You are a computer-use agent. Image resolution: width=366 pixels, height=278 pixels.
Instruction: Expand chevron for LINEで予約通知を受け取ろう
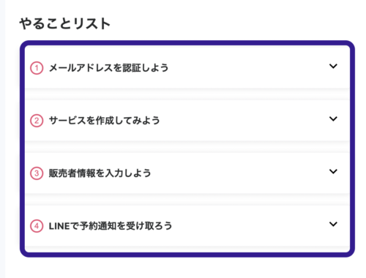(x=333, y=224)
